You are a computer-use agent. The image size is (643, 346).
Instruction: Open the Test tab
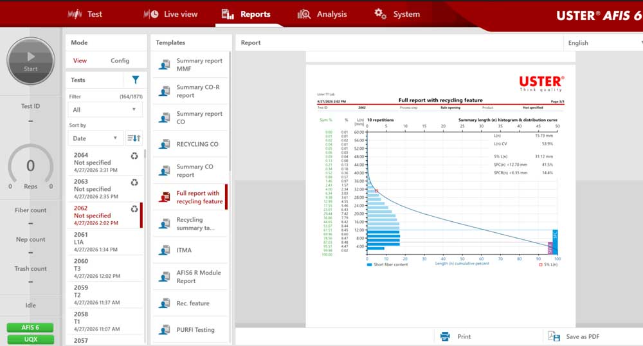tap(85, 14)
